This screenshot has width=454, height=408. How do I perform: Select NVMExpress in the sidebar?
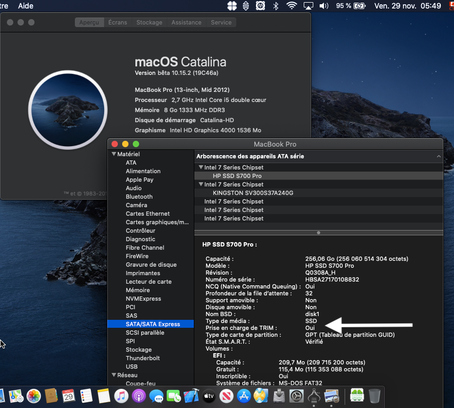[x=143, y=299]
